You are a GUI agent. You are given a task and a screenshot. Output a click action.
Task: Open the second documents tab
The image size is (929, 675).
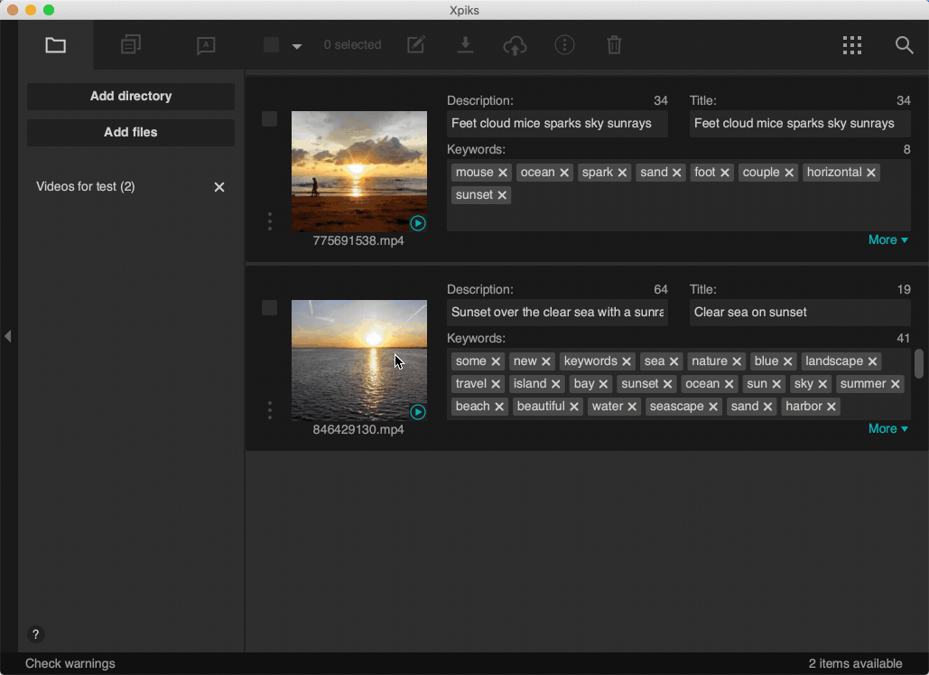click(131, 45)
